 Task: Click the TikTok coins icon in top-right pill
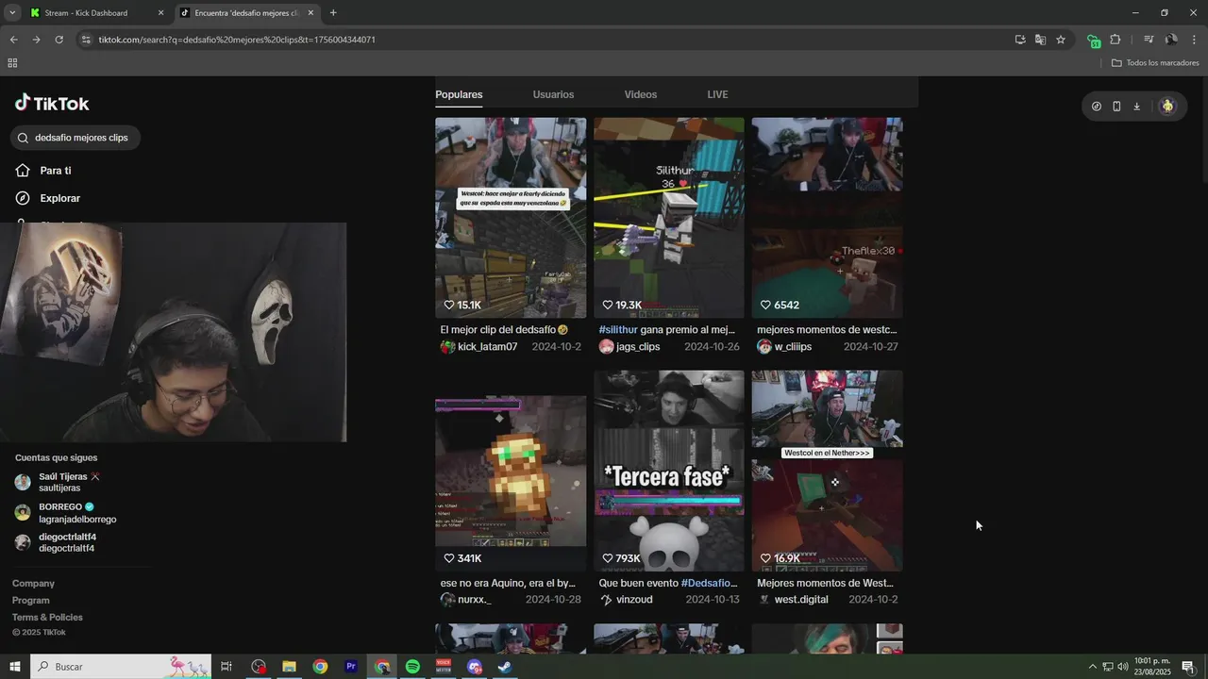click(x=1096, y=107)
